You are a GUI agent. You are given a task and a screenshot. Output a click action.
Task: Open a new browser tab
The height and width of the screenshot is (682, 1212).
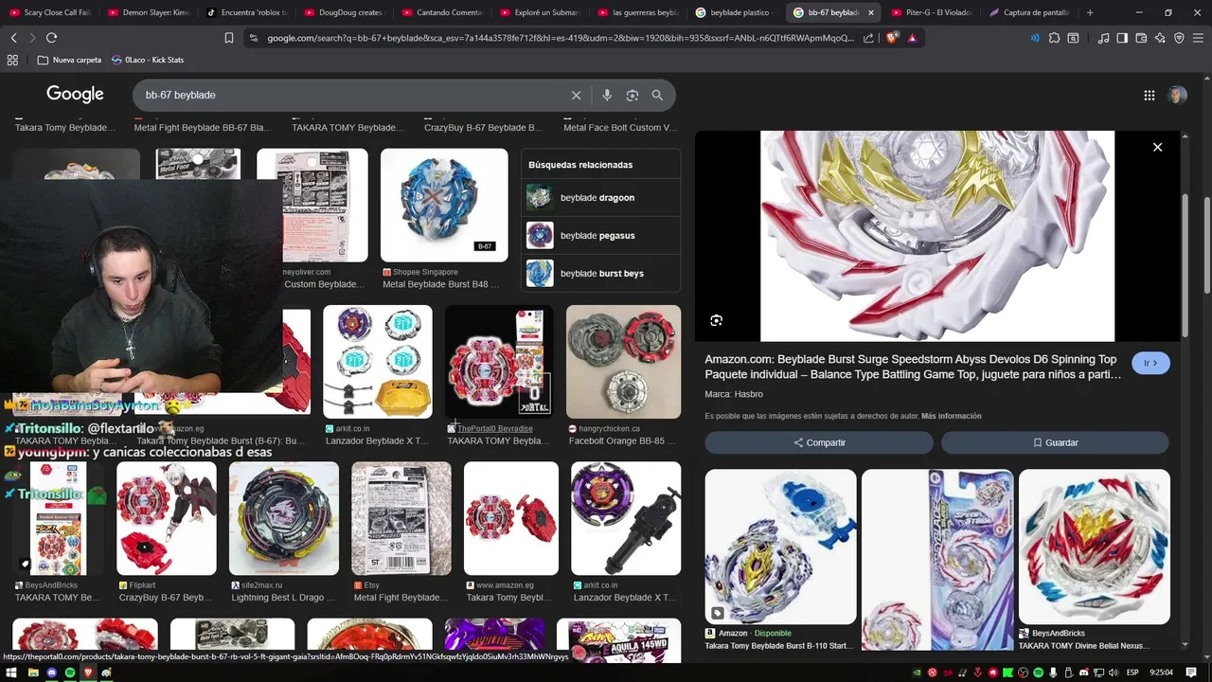click(1090, 12)
